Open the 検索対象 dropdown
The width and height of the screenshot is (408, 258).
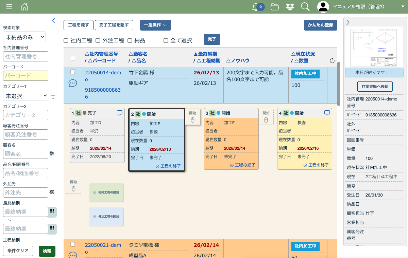pos(24,37)
